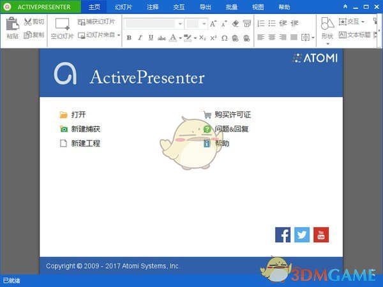The image size is (383, 287).
Task: Switch to the 幻灯片 tab
Action: click(124, 7)
